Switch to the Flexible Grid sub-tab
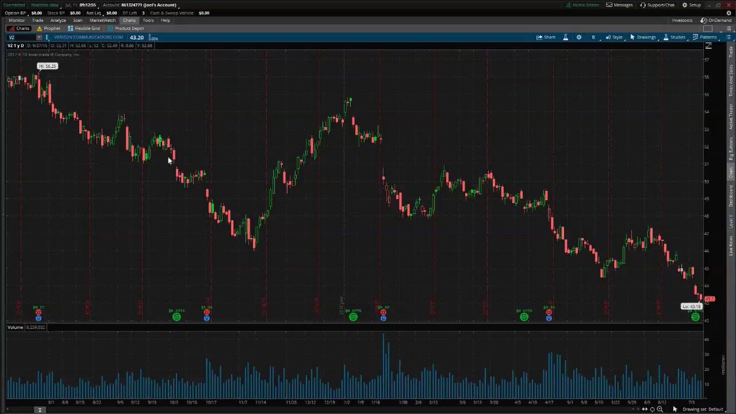 [84, 28]
